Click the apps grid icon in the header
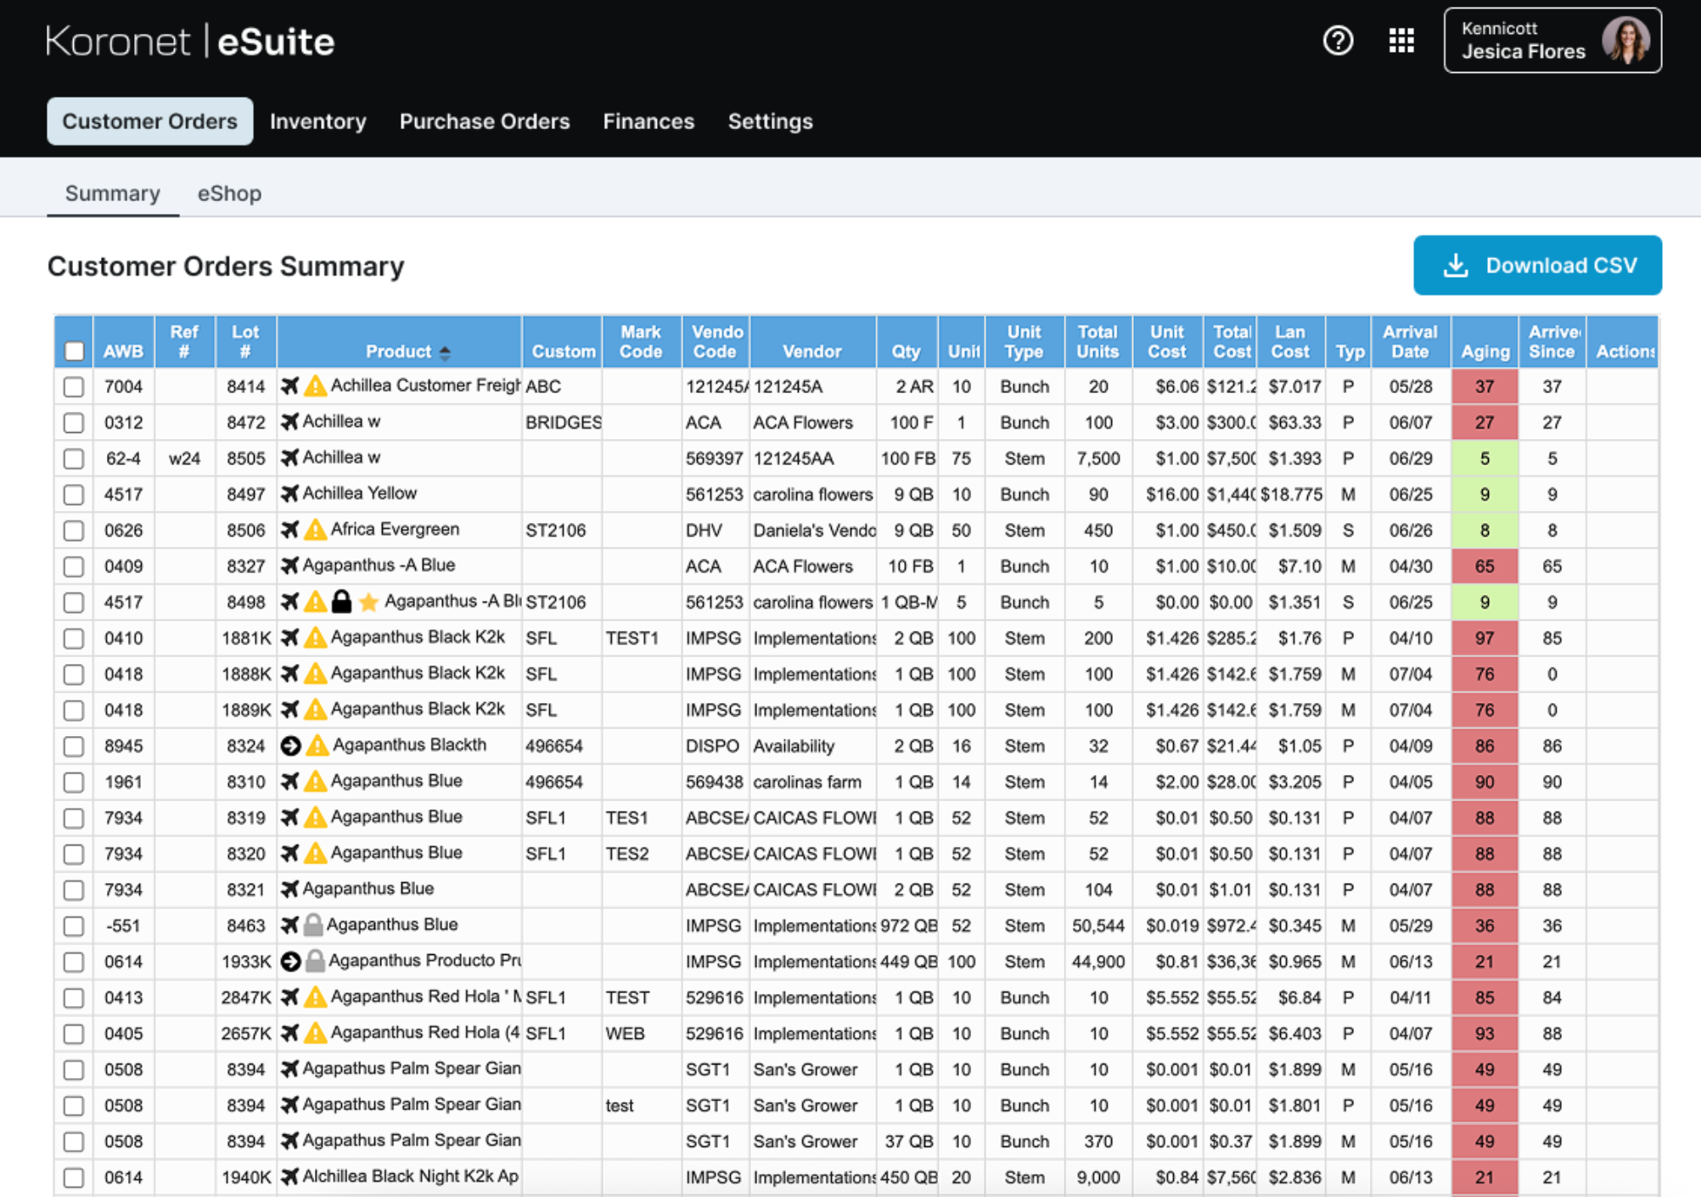 tap(1401, 40)
